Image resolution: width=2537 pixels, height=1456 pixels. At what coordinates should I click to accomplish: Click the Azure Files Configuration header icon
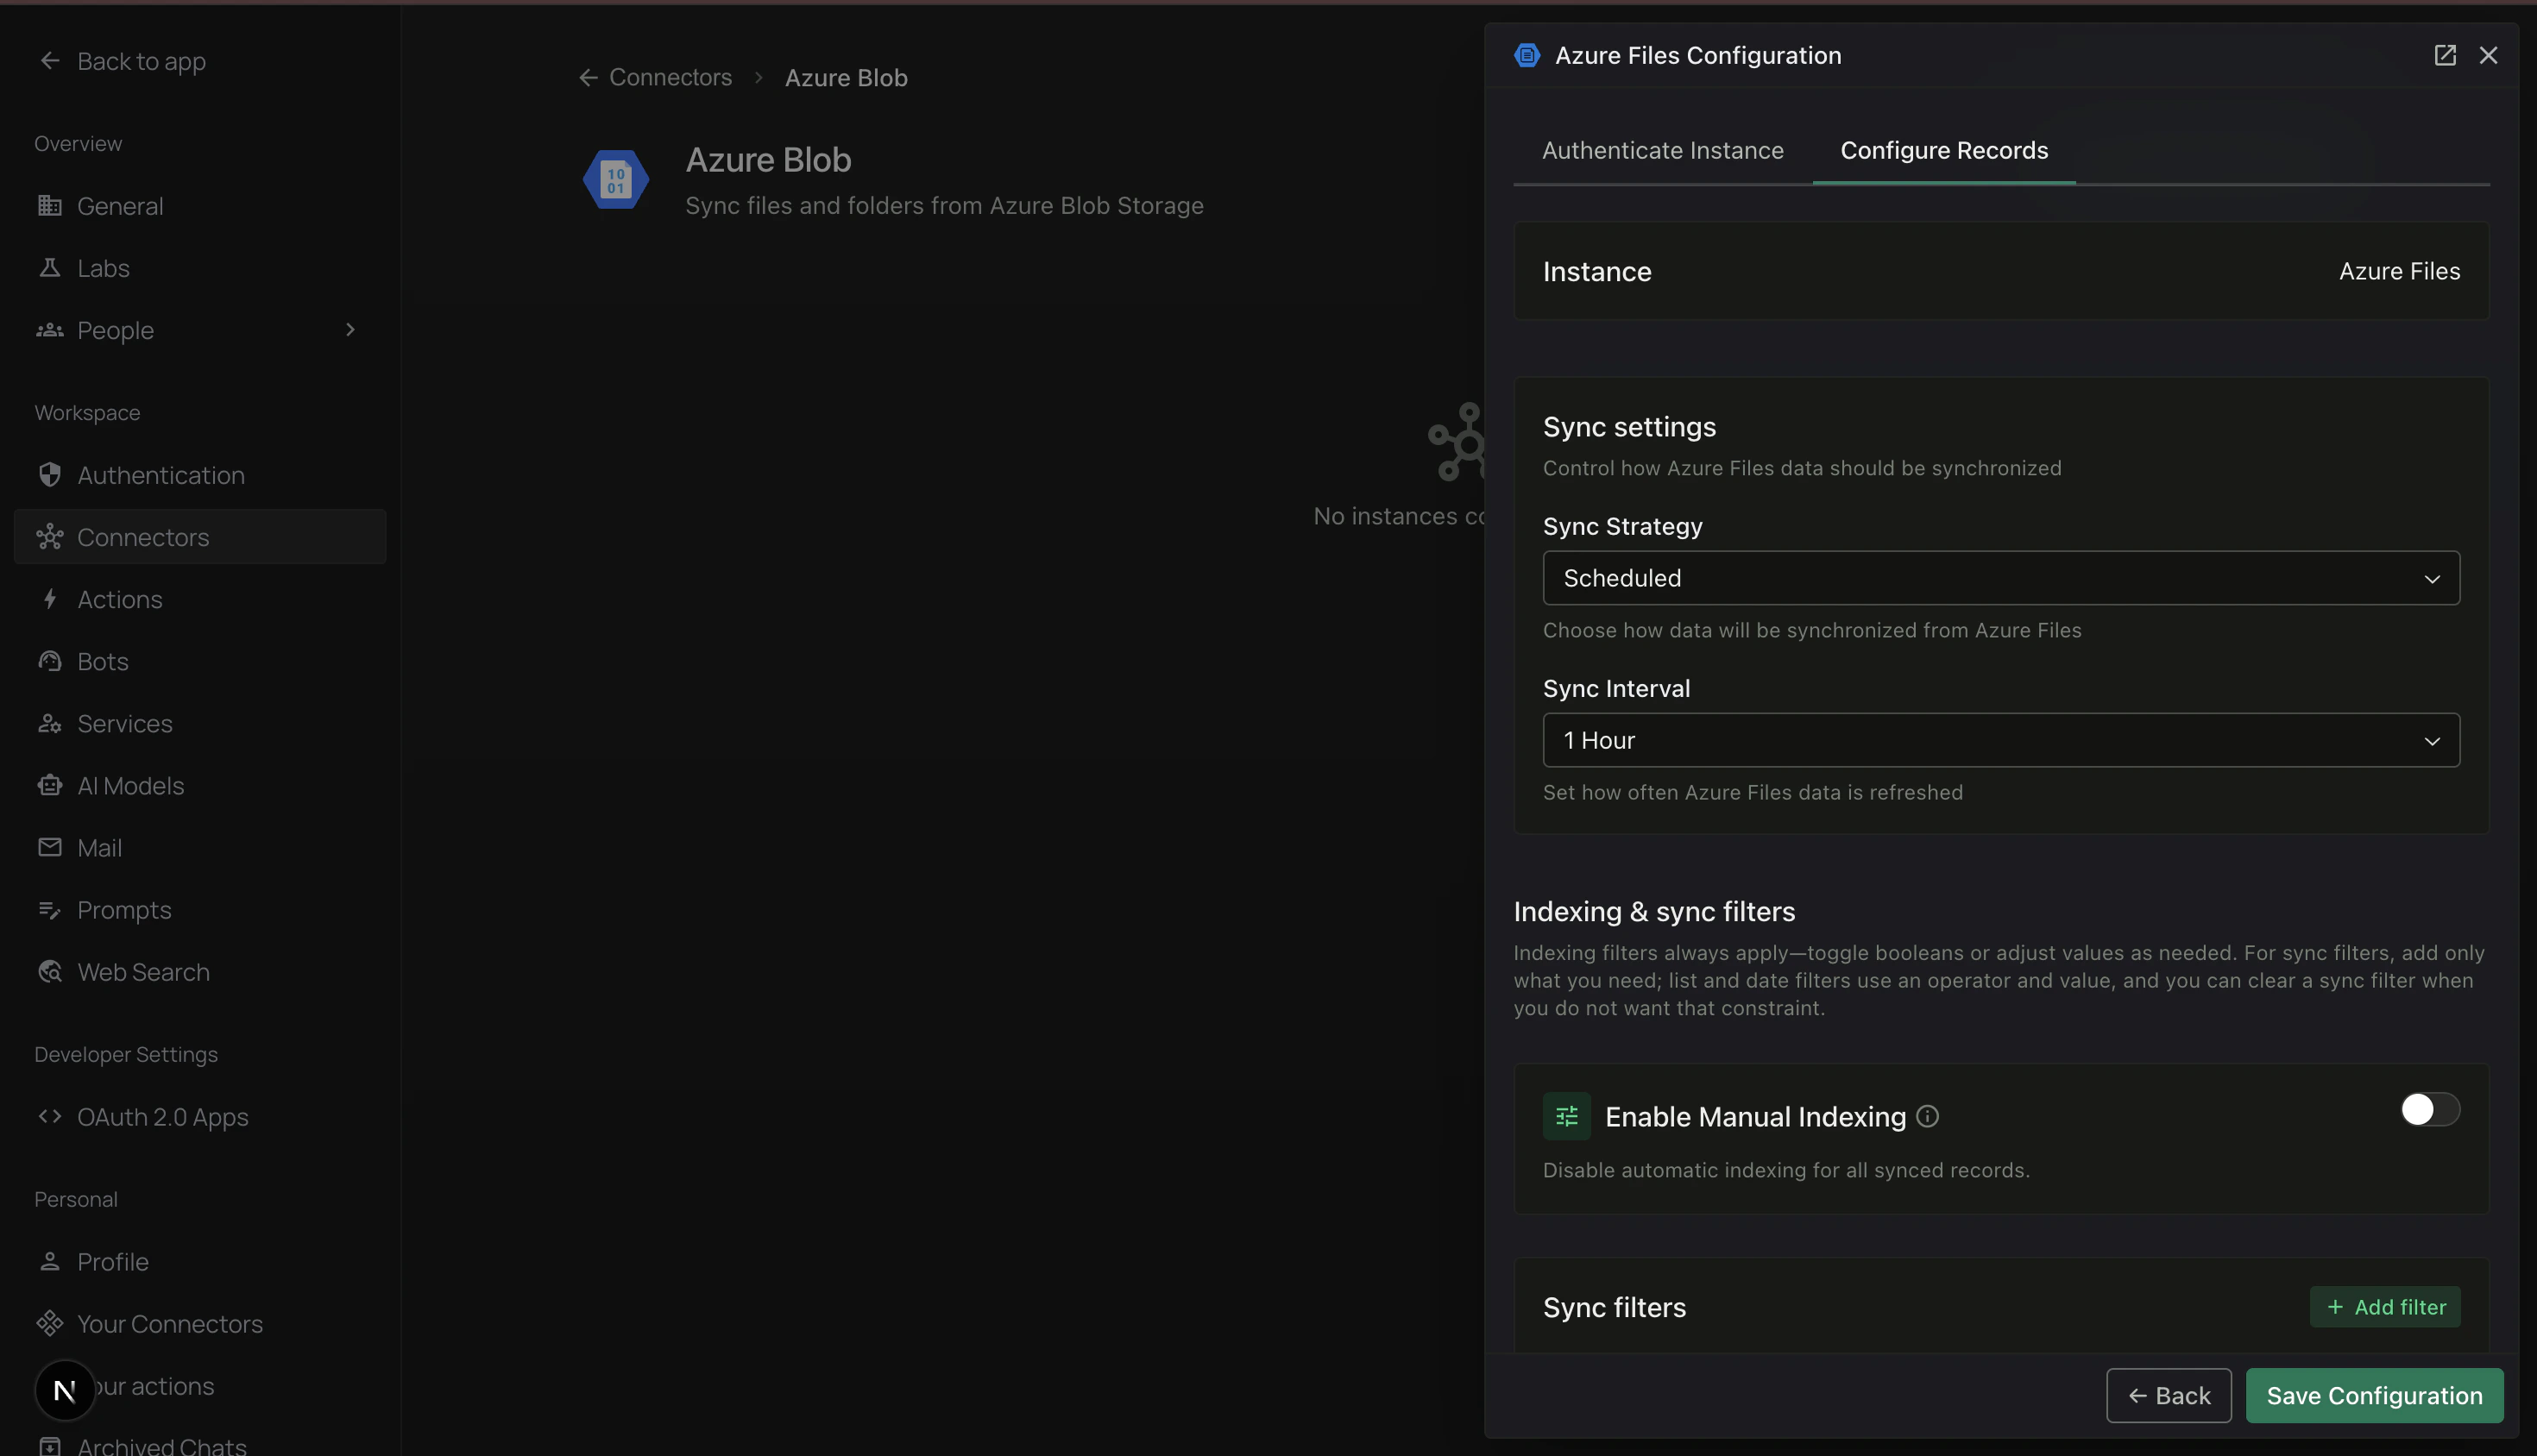[x=1527, y=55]
